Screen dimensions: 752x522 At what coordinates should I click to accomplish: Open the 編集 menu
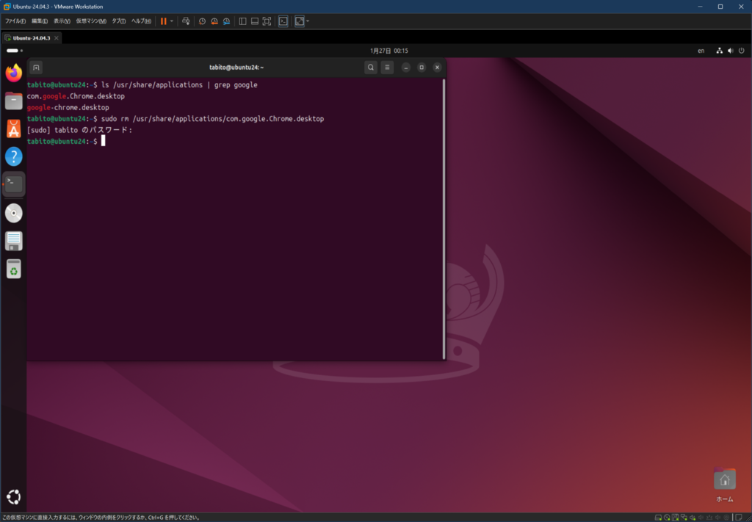pos(40,21)
